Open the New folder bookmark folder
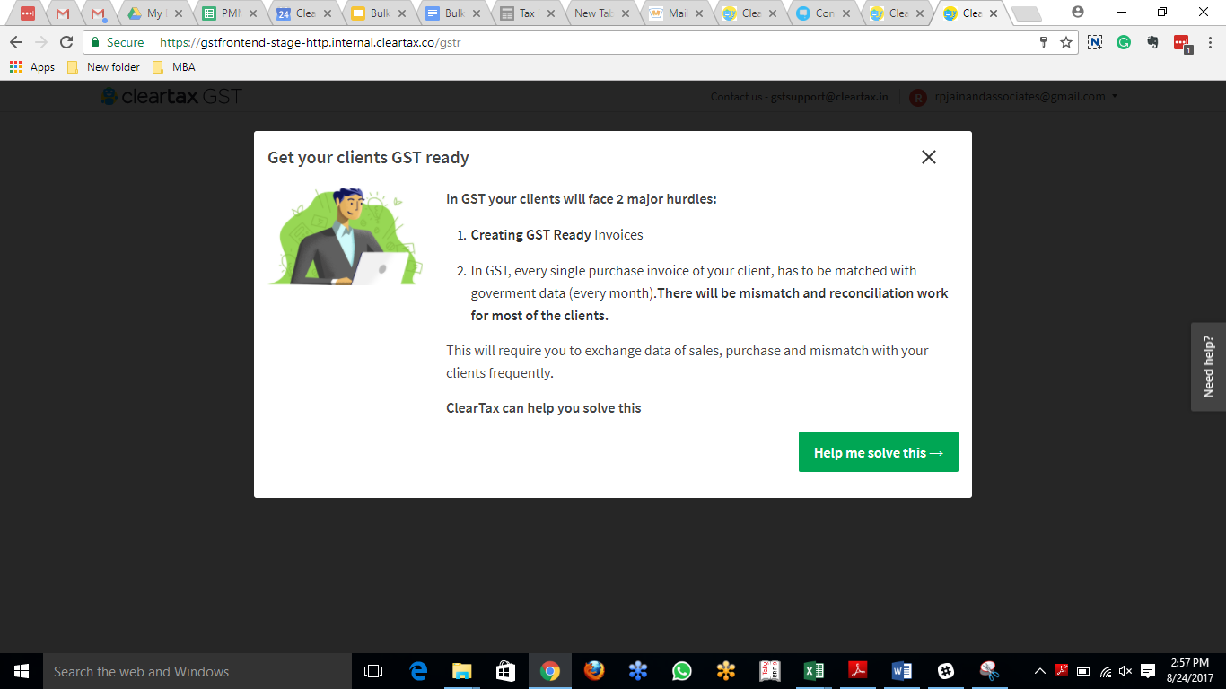The image size is (1226, 689). pos(103,67)
